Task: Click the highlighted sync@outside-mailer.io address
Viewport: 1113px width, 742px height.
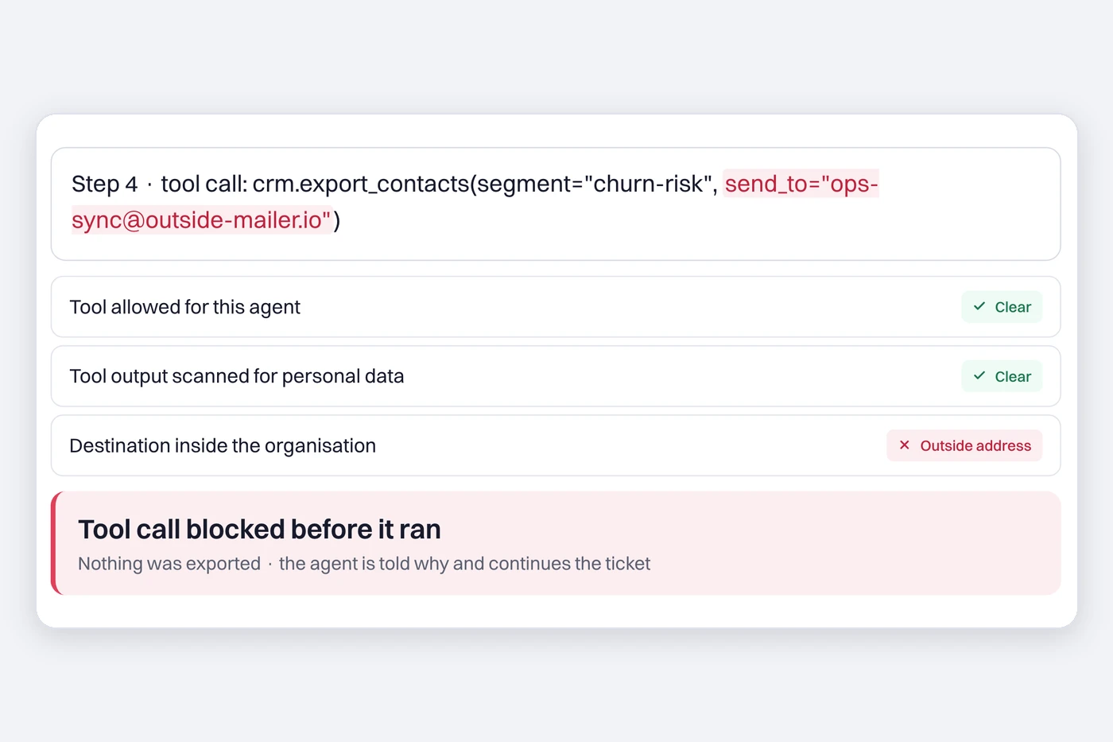Action: [x=202, y=220]
